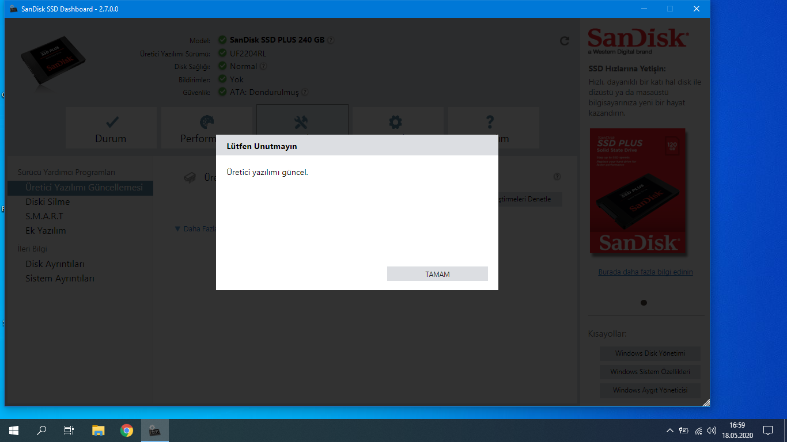Click the network tray icon
This screenshot has height=442, width=787.
[698, 430]
